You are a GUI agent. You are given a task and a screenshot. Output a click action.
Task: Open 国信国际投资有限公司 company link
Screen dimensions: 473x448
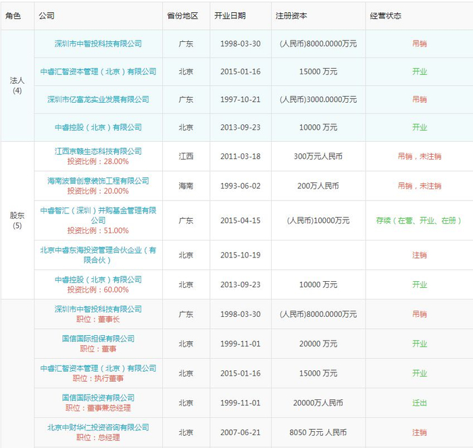[98, 398]
